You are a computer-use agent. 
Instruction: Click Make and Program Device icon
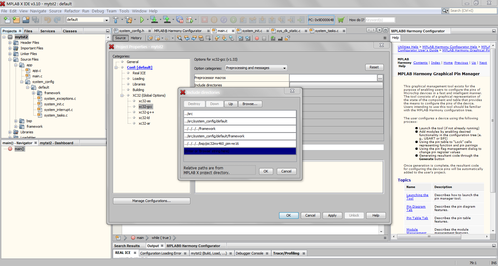click(154, 20)
